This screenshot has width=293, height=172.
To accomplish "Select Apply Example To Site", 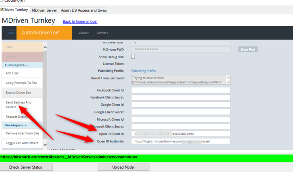I will pyautogui.click(x=22, y=83).
